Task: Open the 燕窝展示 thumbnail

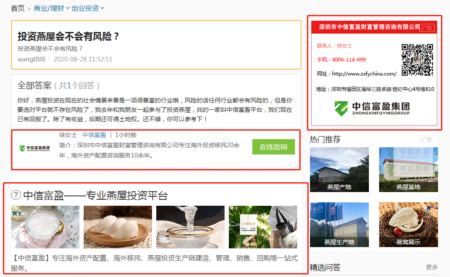Action: click(x=409, y=225)
